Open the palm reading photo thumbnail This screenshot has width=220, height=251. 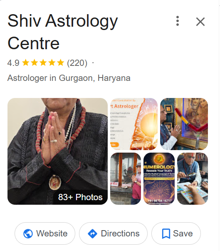(193, 178)
